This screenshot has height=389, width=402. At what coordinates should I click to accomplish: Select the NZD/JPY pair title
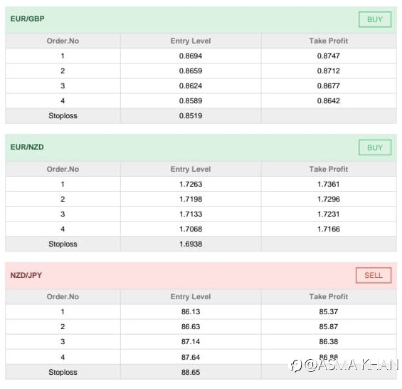click(26, 275)
